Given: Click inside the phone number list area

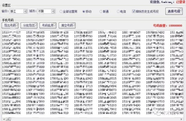Looking at the screenshot, I should tap(90, 72).
